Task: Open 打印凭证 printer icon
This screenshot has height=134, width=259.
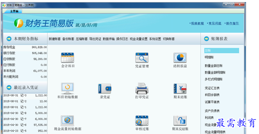Action: pyautogui.click(x=142, y=88)
